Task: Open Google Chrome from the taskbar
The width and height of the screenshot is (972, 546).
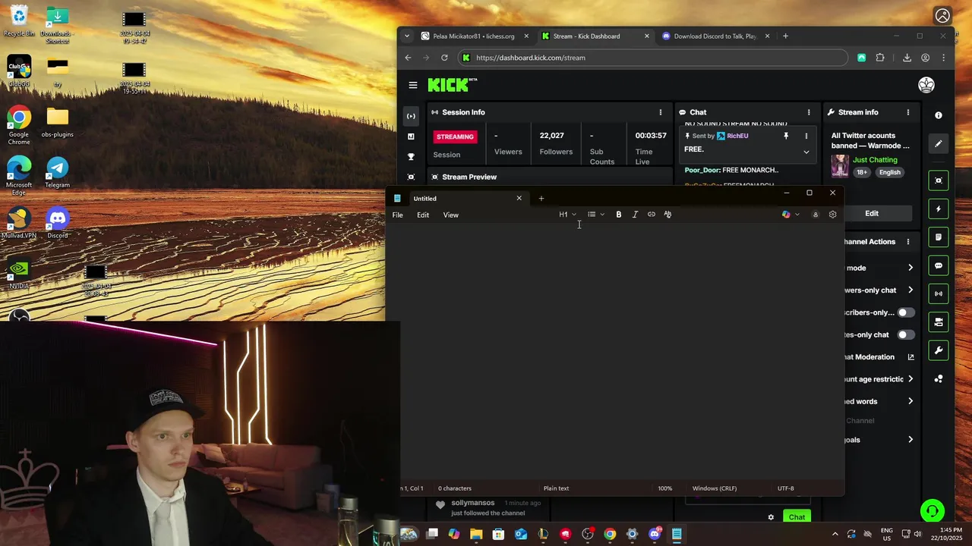Action: coord(610,534)
